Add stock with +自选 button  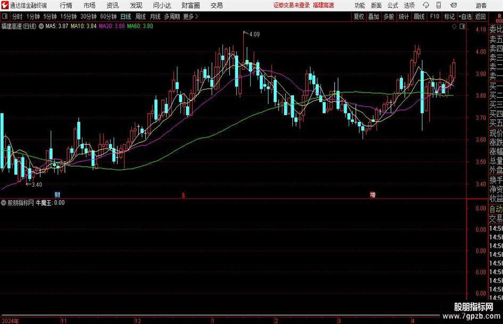(465, 16)
